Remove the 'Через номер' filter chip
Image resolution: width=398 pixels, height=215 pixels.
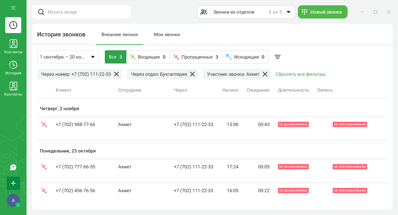pos(116,74)
